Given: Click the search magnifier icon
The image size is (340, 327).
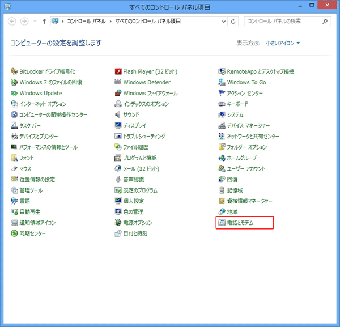Looking at the screenshot, I should (x=325, y=21).
